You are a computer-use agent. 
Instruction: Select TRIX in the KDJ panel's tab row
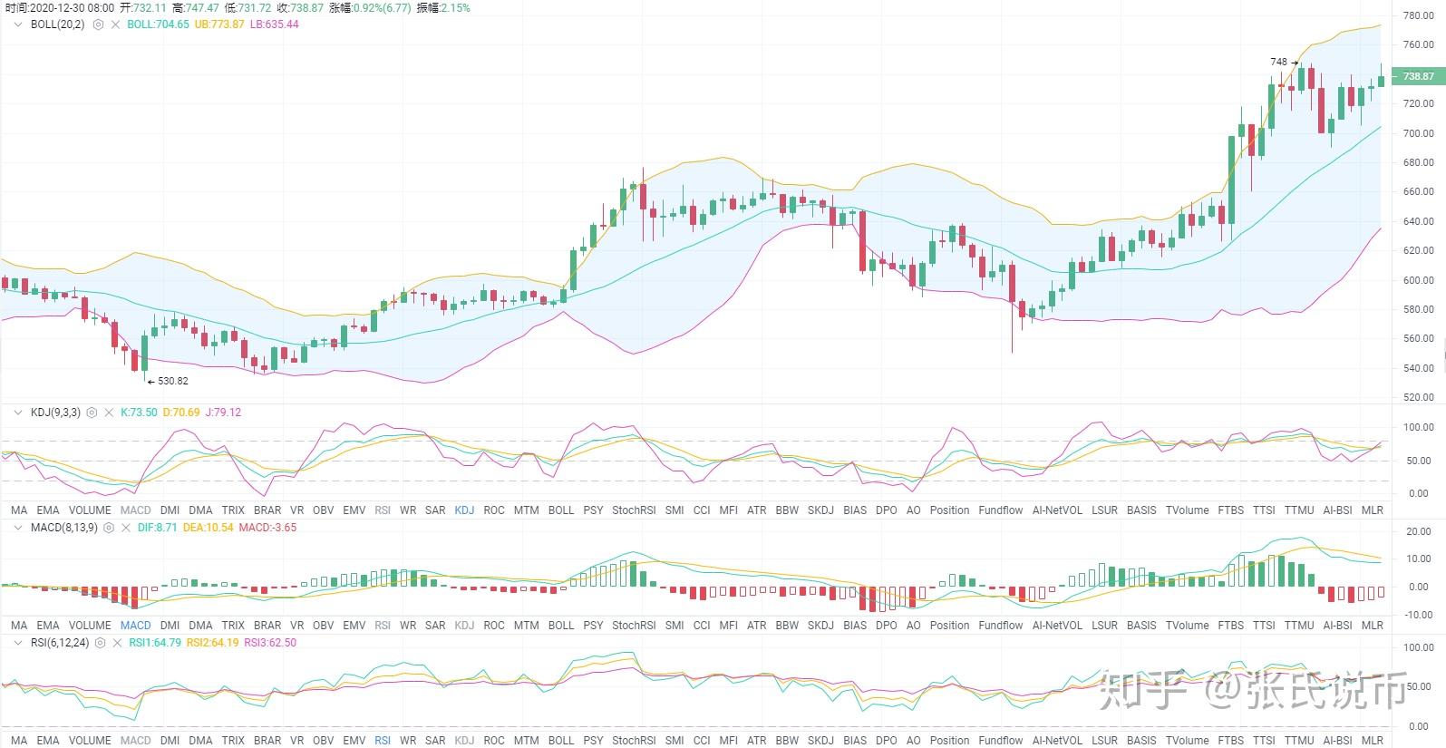coord(233,510)
